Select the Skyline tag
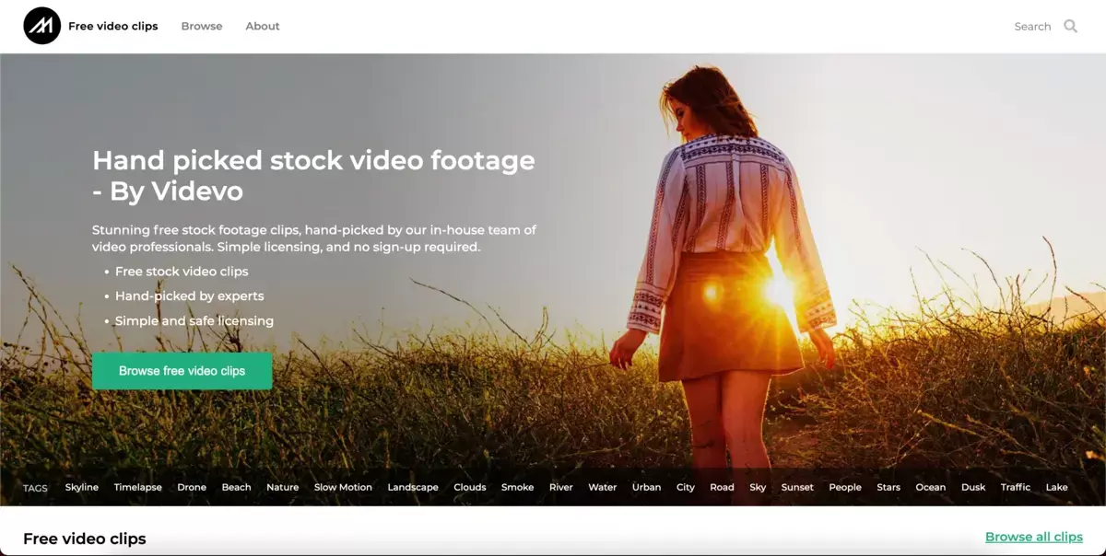 coord(82,487)
